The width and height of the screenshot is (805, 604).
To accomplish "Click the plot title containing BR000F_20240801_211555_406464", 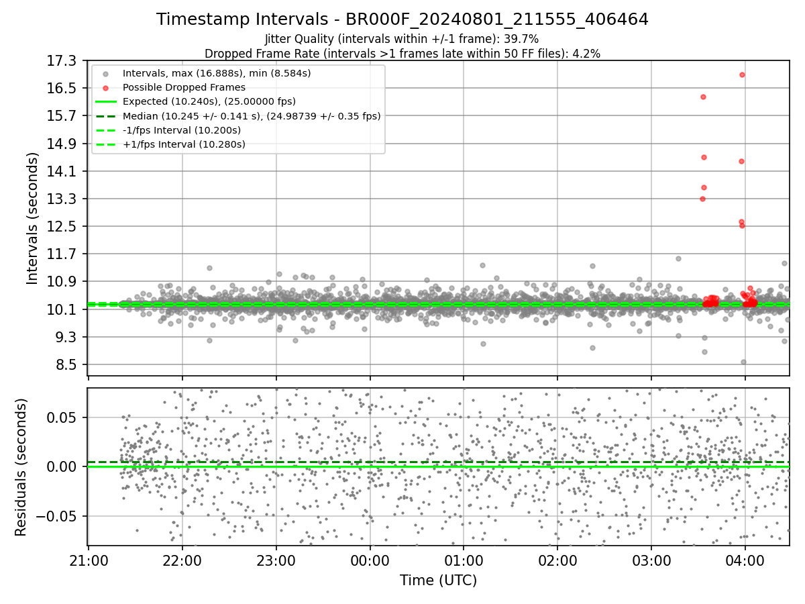I will pos(402,19).
